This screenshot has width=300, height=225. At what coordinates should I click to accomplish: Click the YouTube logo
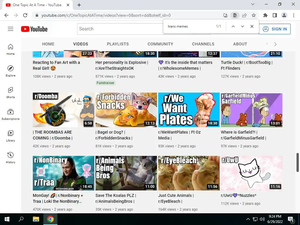pyautogui.click(x=34, y=29)
